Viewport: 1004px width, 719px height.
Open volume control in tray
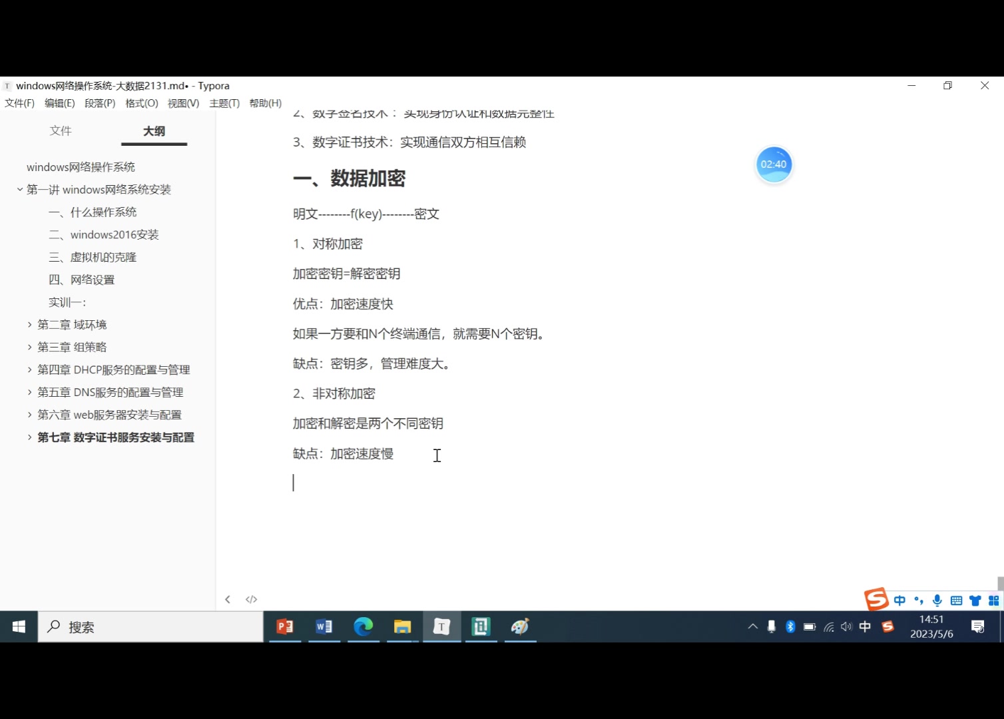[x=846, y=626]
